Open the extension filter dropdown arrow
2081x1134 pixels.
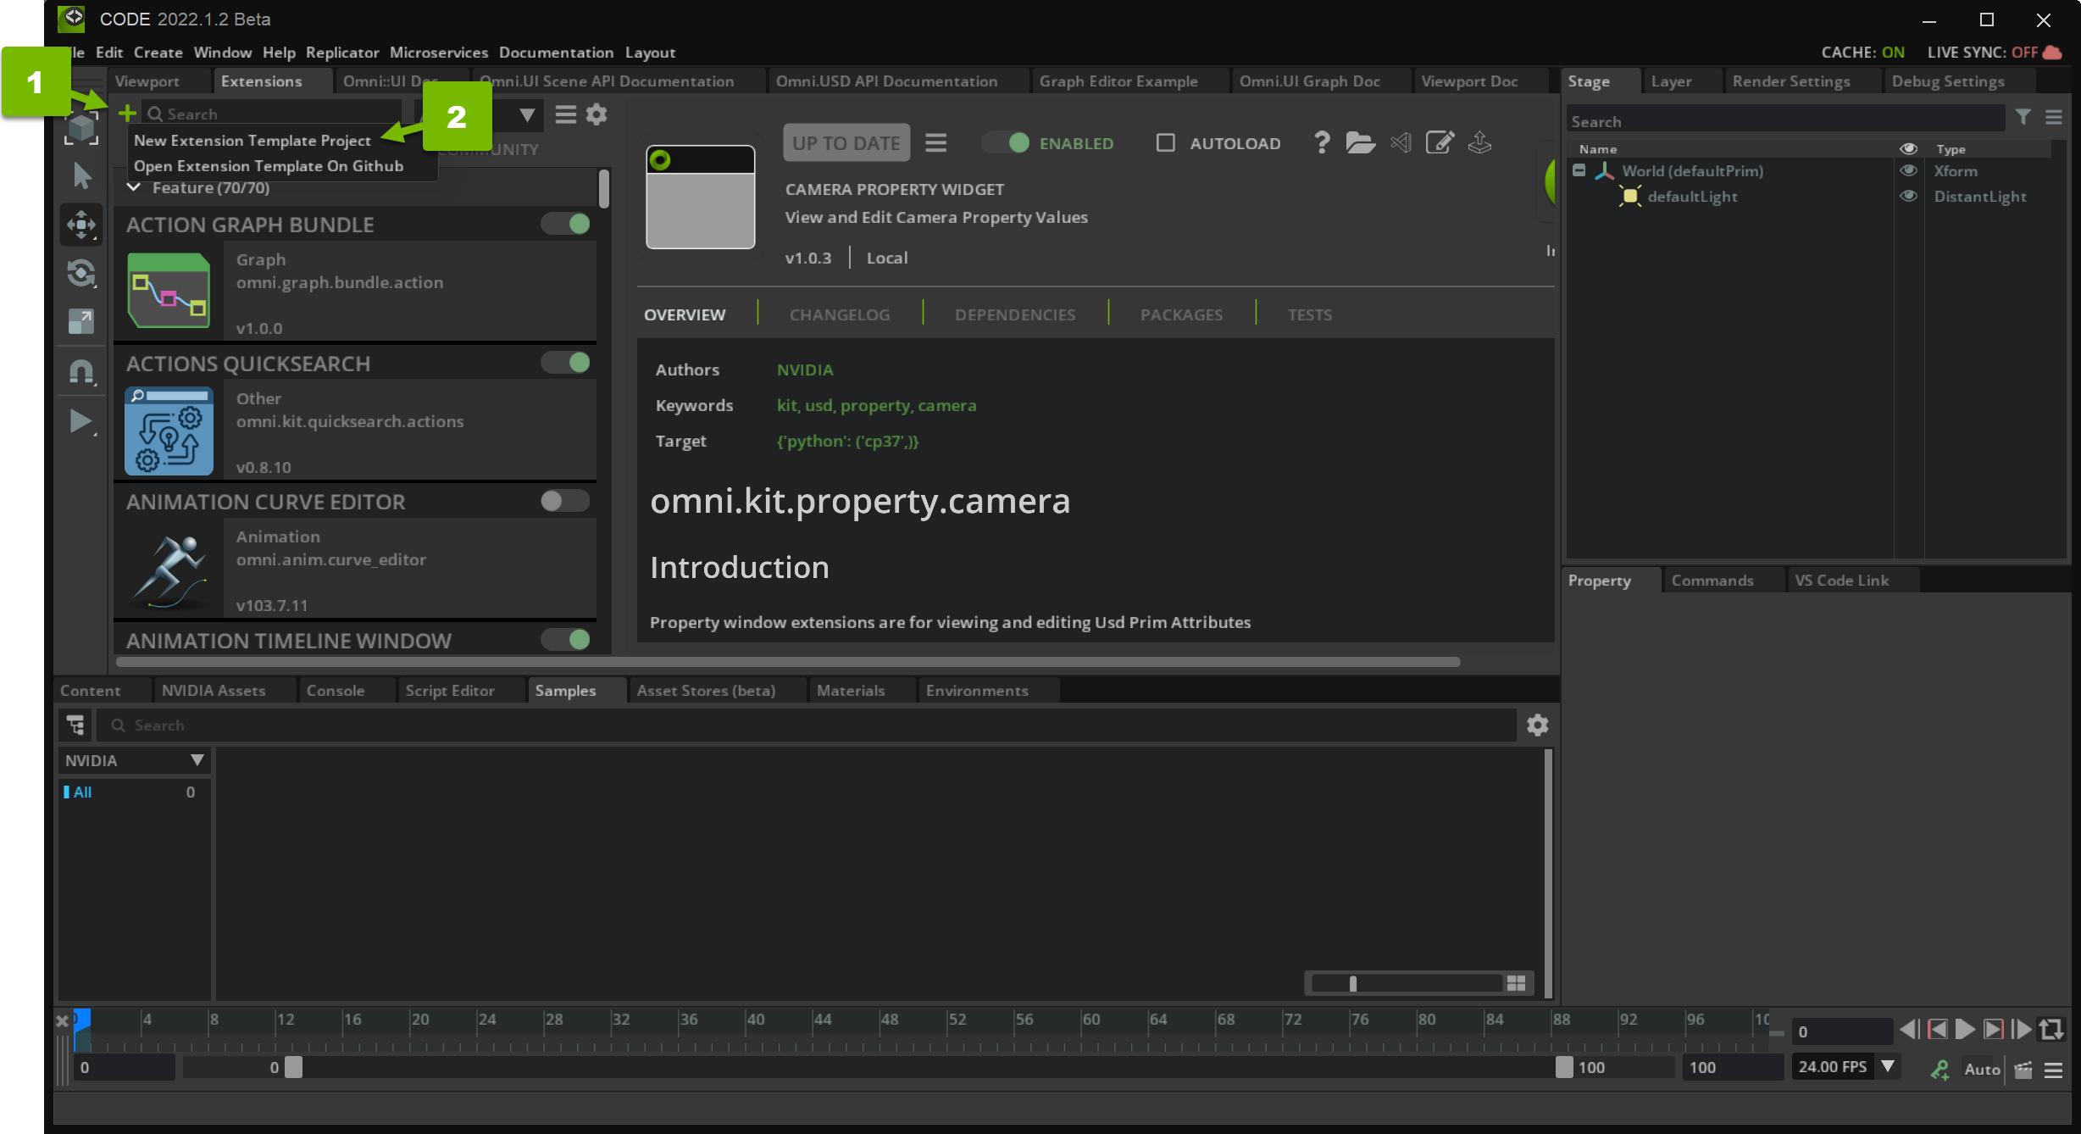click(x=527, y=115)
